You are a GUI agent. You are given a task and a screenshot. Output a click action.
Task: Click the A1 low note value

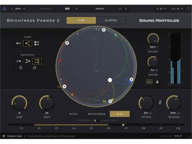(x=19, y=113)
